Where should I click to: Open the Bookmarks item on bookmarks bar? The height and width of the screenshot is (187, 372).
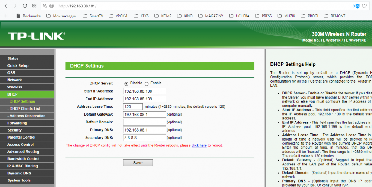pos(28,16)
